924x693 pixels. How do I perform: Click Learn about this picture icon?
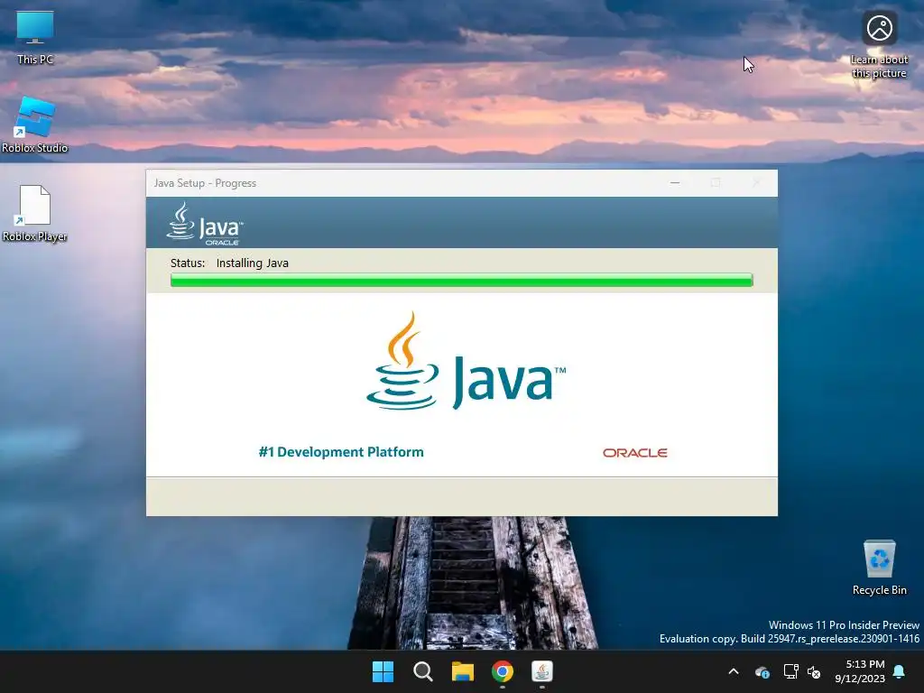tap(879, 45)
